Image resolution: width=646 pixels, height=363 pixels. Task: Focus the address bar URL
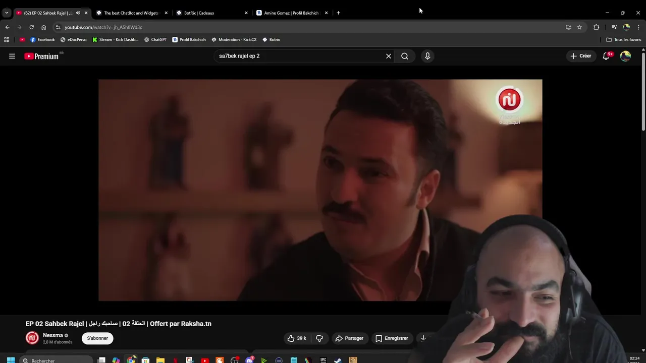(x=103, y=27)
